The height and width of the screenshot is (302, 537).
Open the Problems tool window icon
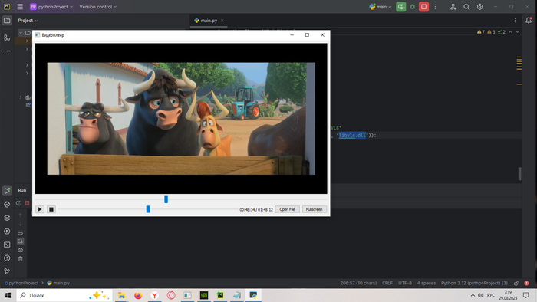(7, 258)
